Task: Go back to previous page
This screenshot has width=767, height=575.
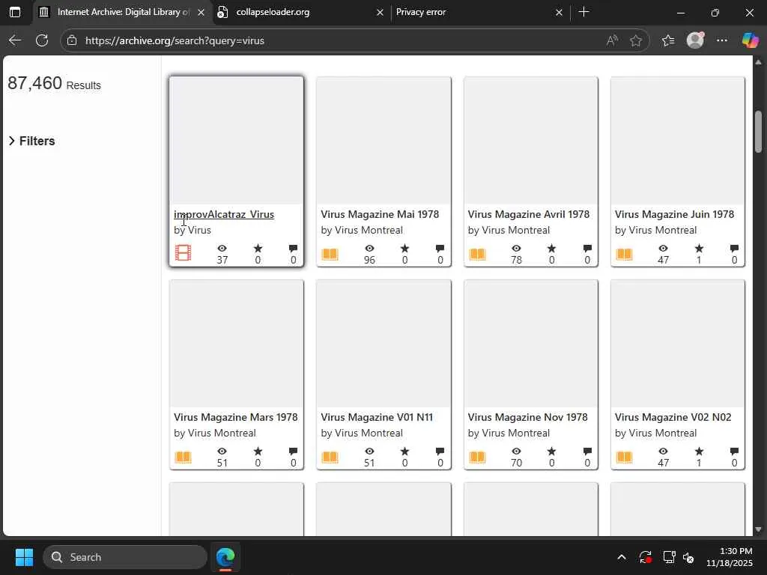Action: [15, 40]
